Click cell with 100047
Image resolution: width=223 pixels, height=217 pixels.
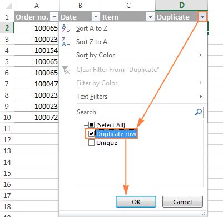pyautogui.click(x=37, y=84)
